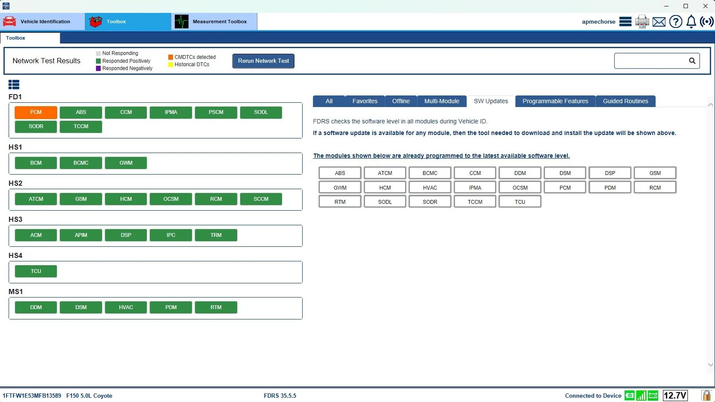Click the red Toolbox icon
The image size is (715, 402).
point(96,21)
